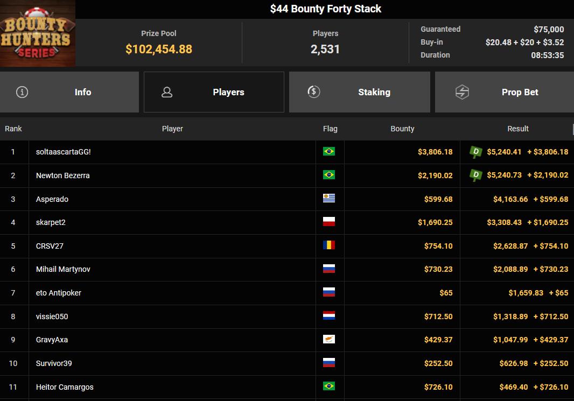Viewport: 574px width, 401px height.
Task: Click the Poland flag next to skarpet2
Action: (329, 222)
